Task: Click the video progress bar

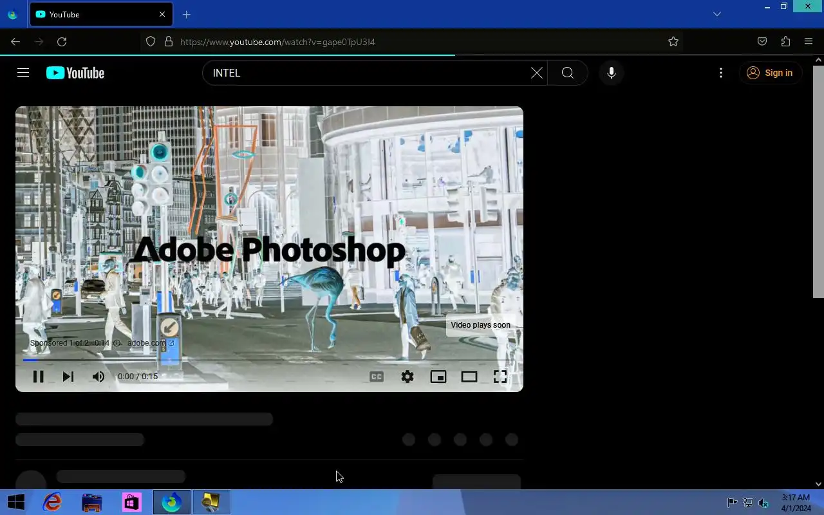Action: (x=269, y=360)
